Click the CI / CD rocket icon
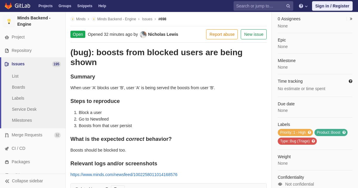Image resolution: width=358 pixels, height=188 pixels. pyautogui.click(x=7, y=149)
